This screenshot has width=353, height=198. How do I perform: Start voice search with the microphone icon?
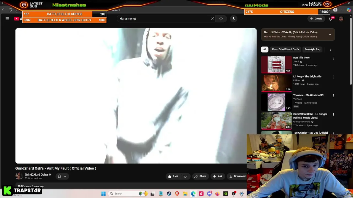click(234, 19)
